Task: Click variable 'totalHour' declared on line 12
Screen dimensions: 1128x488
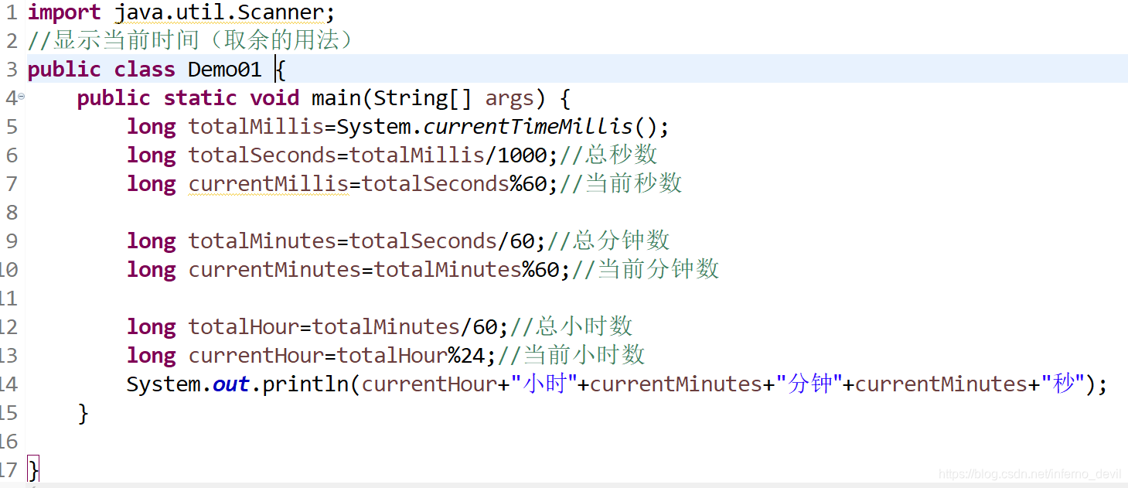Action: [244, 327]
